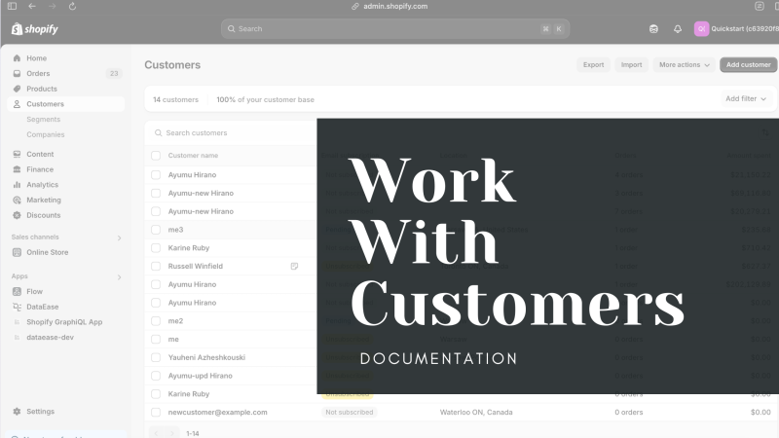The height and width of the screenshot is (438, 779).
Task: Click the Marketing target icon
Action: point(17,201)
